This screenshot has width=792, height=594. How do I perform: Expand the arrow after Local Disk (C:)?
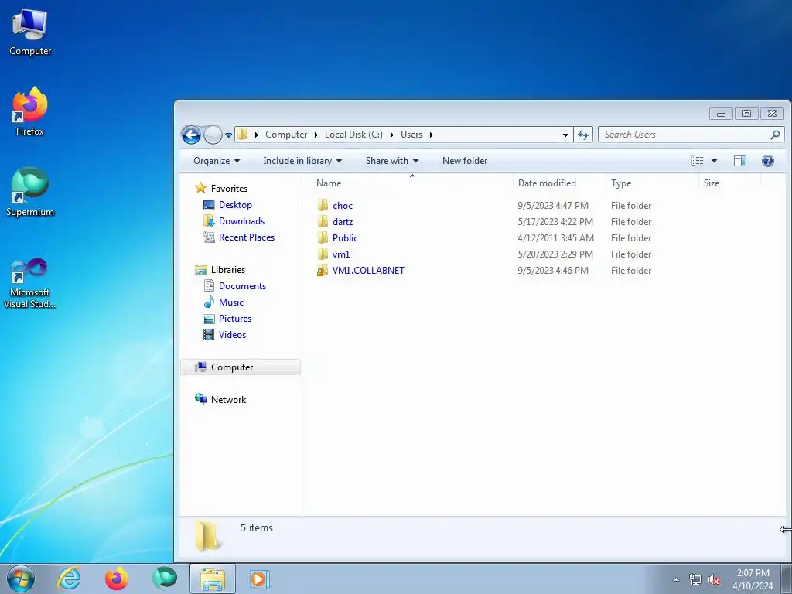pyautogui.click(x=392, y=135)
